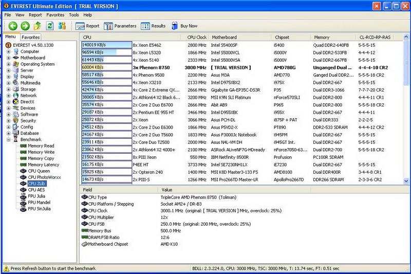Sort by CPU column header

(130, 37)
